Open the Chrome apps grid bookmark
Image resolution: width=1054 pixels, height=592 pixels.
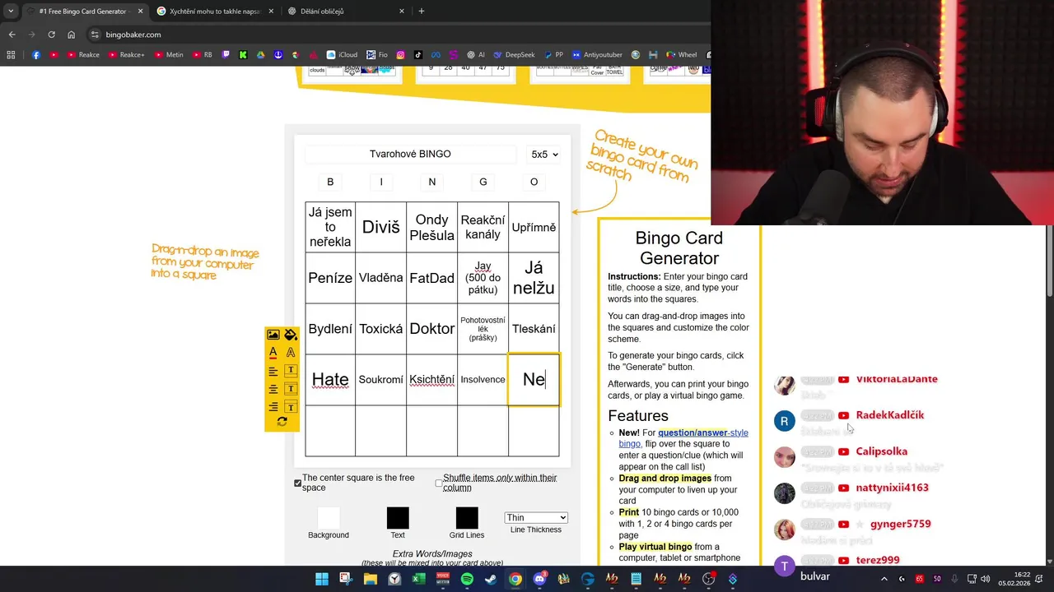point(11,55)
